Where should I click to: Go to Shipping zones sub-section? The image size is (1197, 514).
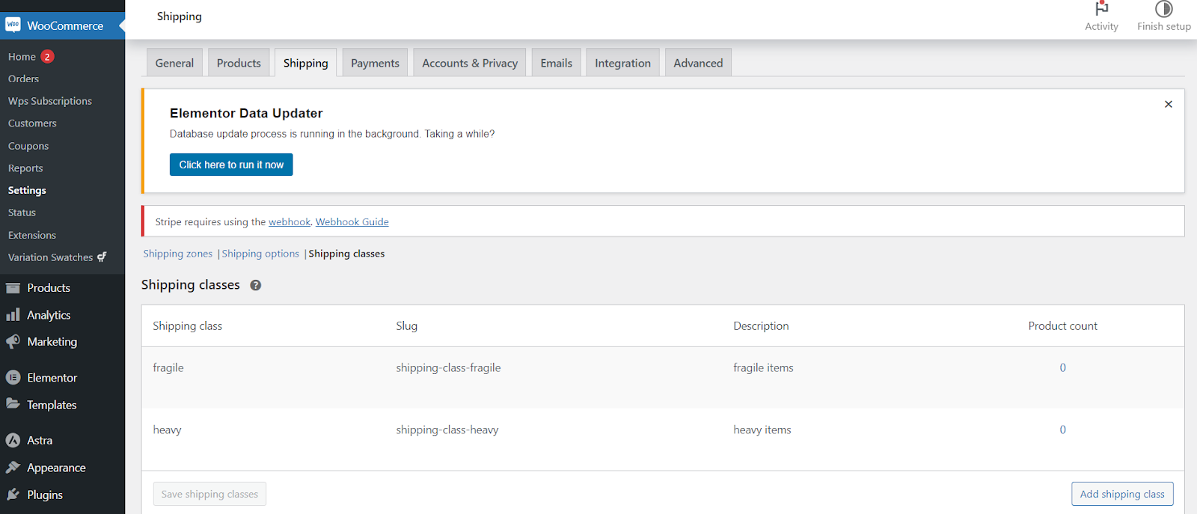pyautogui.click(x=178, y=254)
